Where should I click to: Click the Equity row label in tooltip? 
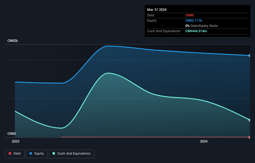[x=152, y=20]
